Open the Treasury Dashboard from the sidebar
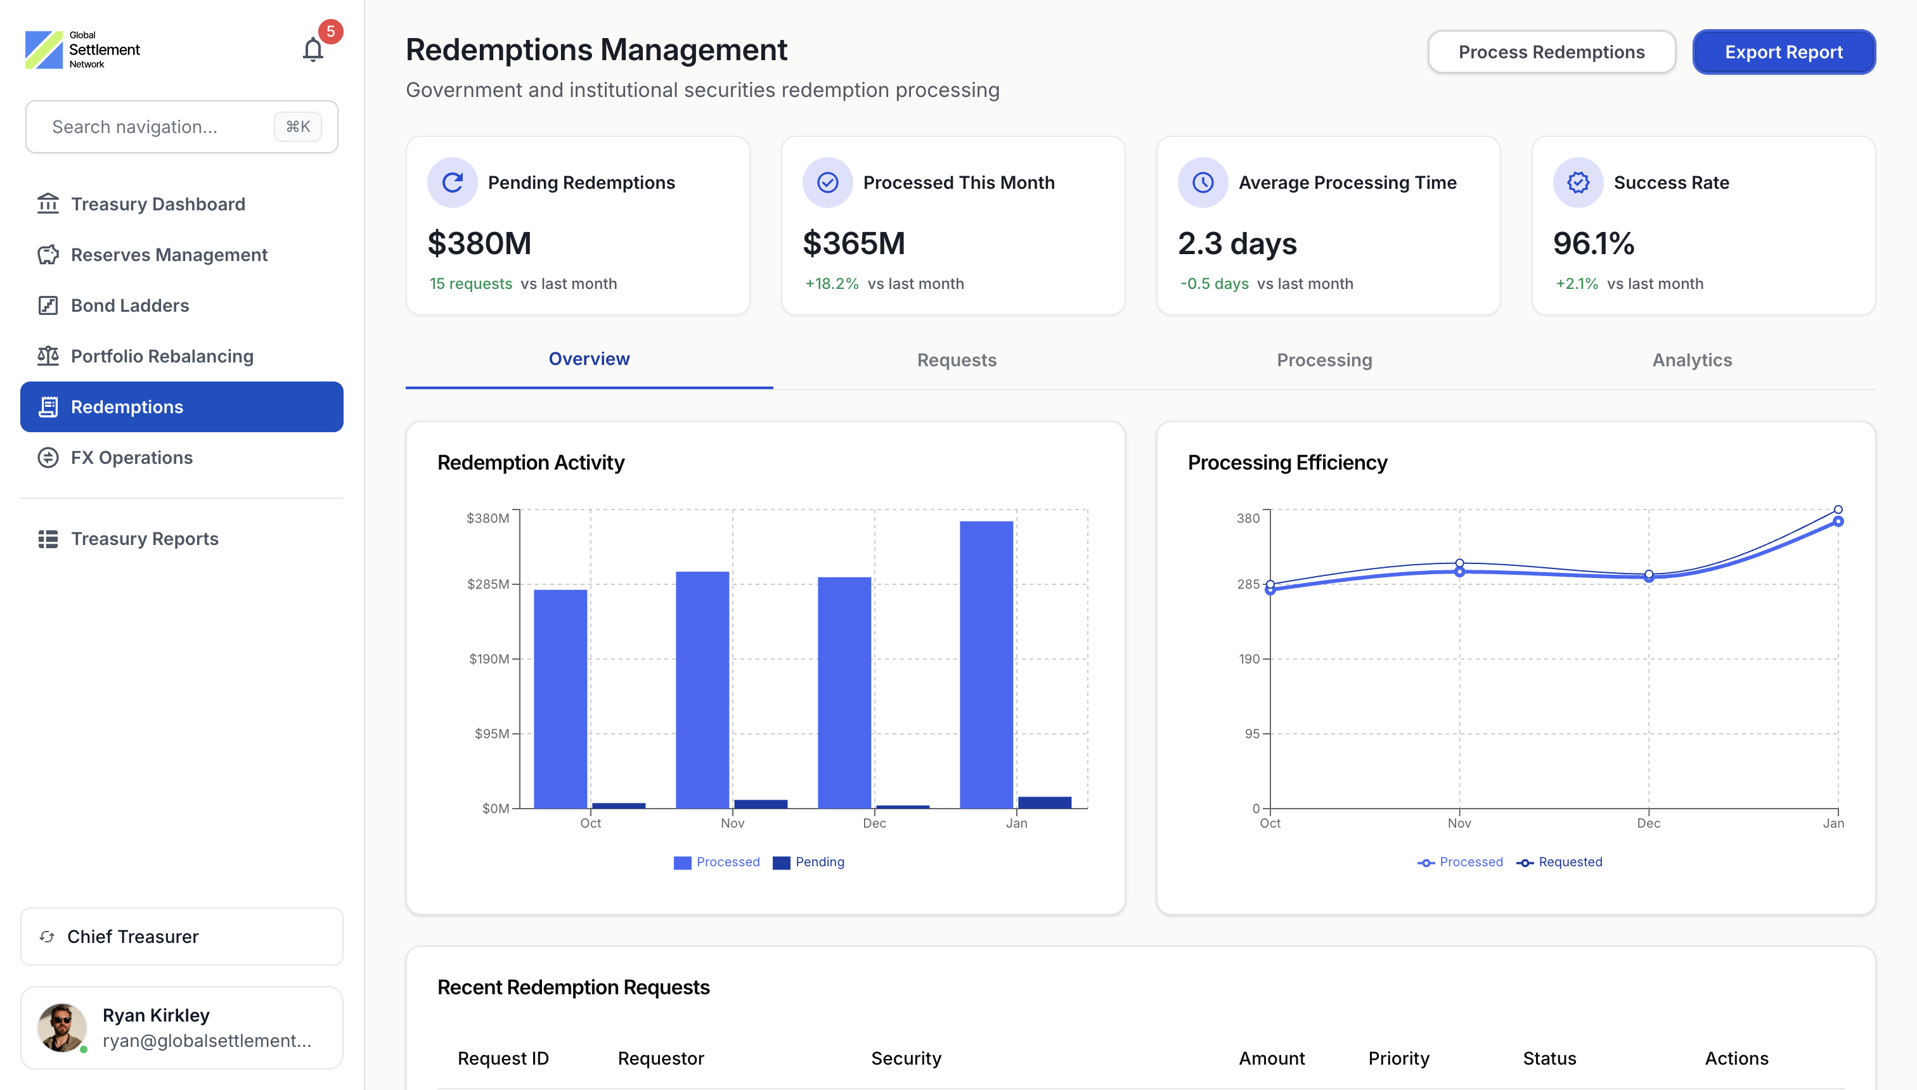This screenshot has height=1090, width=1917. [x=157, y=203]
